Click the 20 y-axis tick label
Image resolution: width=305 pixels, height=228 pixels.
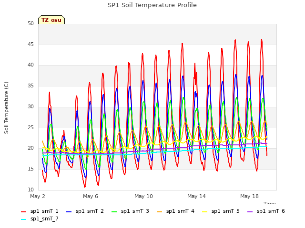coord(30,148)
